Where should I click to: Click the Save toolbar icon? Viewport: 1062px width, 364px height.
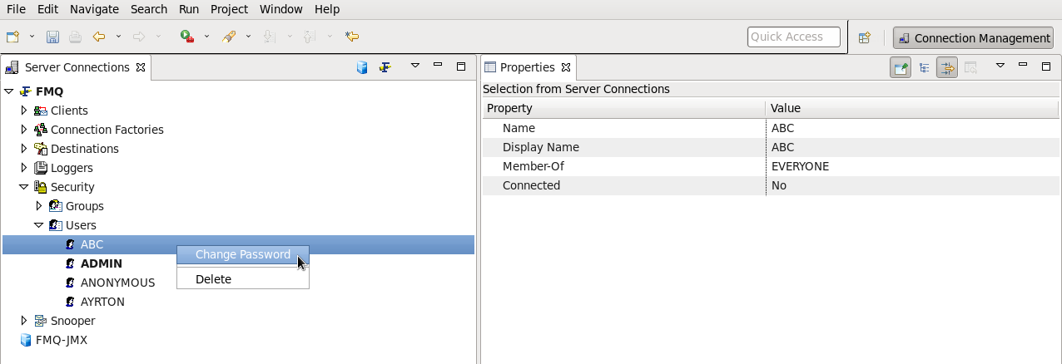click(x=52, y=37)
